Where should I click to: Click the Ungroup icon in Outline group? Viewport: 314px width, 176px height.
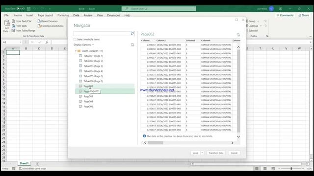pos(247,26)
